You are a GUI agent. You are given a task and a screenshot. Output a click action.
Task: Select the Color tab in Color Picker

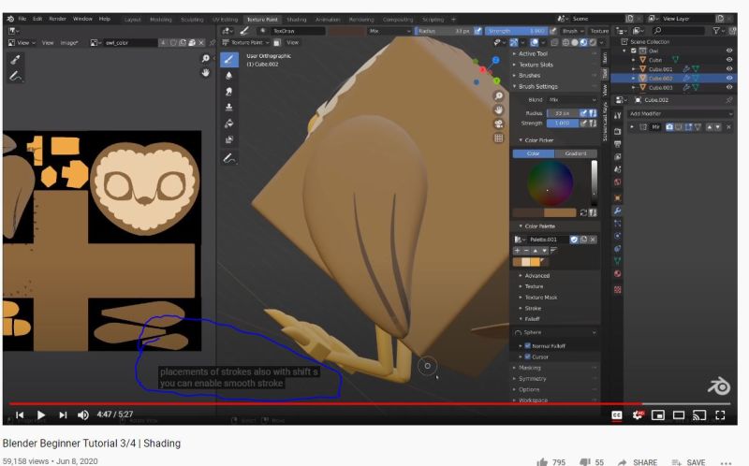(x=533, y=153)
